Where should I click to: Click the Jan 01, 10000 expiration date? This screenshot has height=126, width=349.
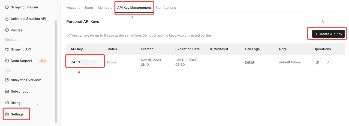tap(186, 62)
